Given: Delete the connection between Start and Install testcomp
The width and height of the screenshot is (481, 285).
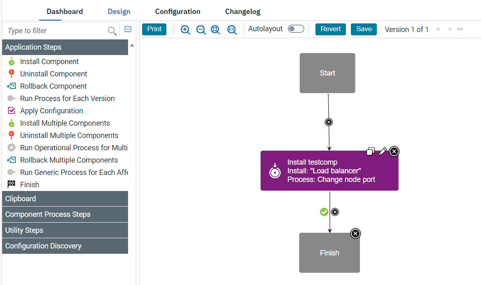Looking at the screenshot, I should (x=328, y=122).
